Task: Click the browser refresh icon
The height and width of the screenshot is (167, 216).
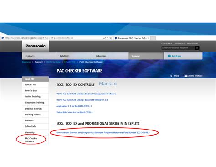Action: tap(111, 38)
